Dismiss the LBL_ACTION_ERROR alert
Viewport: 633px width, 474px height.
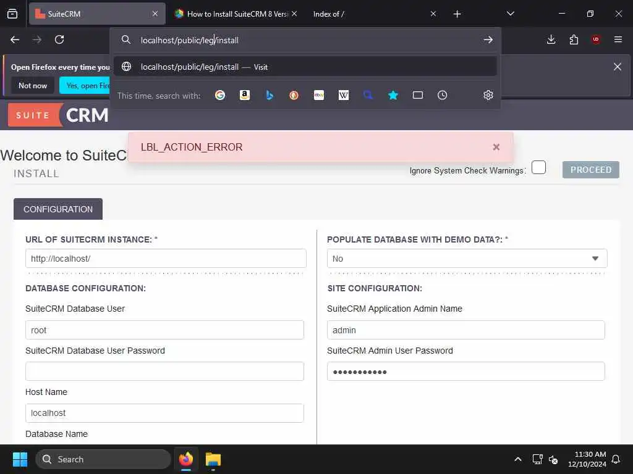click(496, 147)
